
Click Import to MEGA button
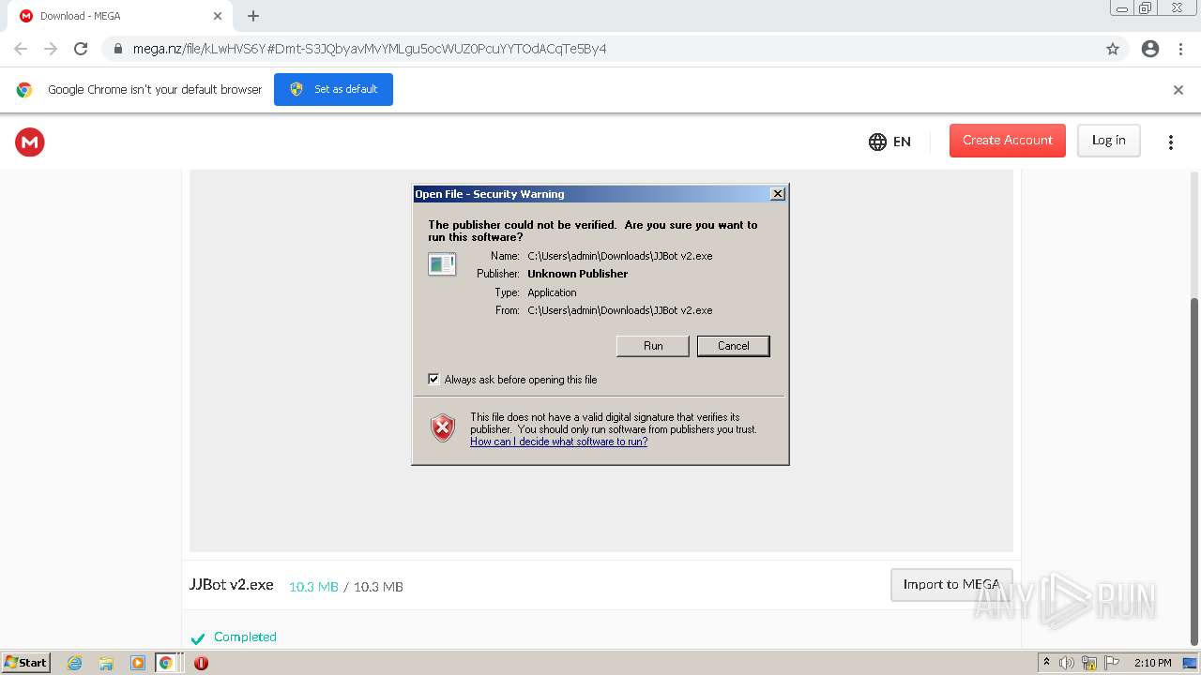click(x=951, y=584)
